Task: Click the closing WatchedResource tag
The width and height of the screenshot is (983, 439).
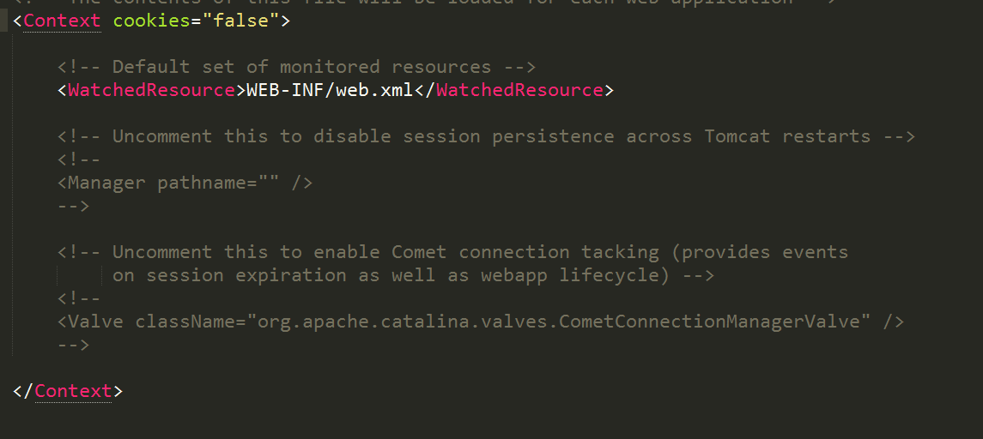Action: click(513, 90)
